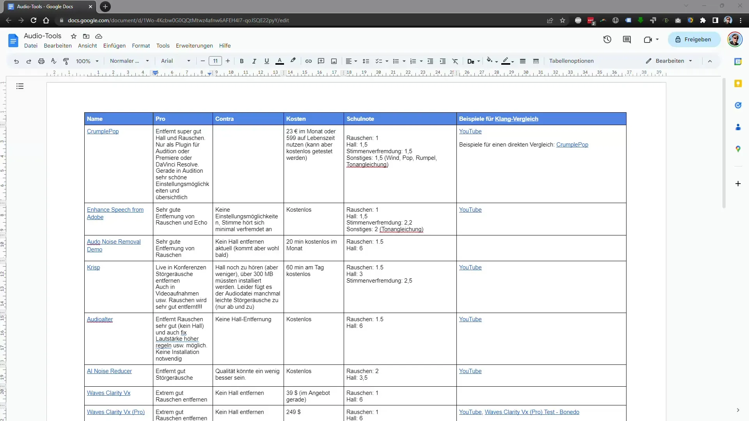This screenshot has width=749, height=421.
Task: Click the Print icon in toolbar
Action: (x=41, y=61)
